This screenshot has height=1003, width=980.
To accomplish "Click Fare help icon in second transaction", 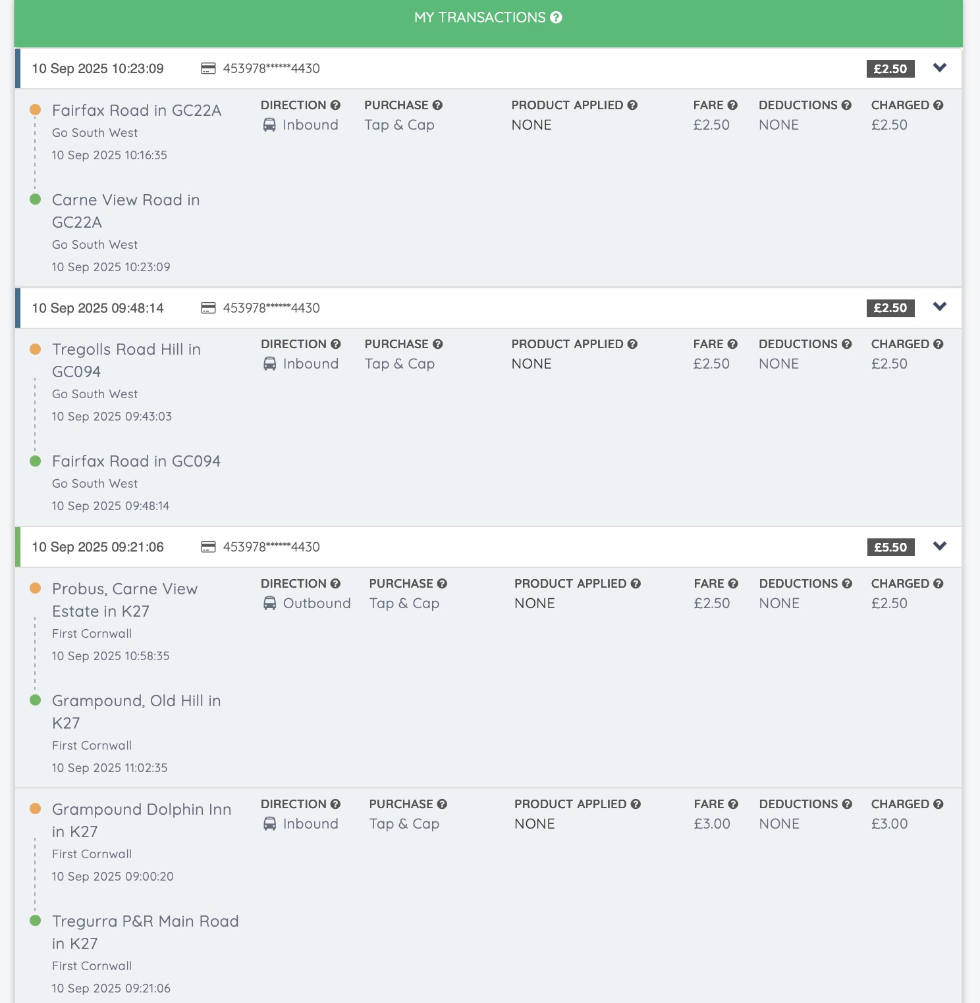I will [732, 344].
